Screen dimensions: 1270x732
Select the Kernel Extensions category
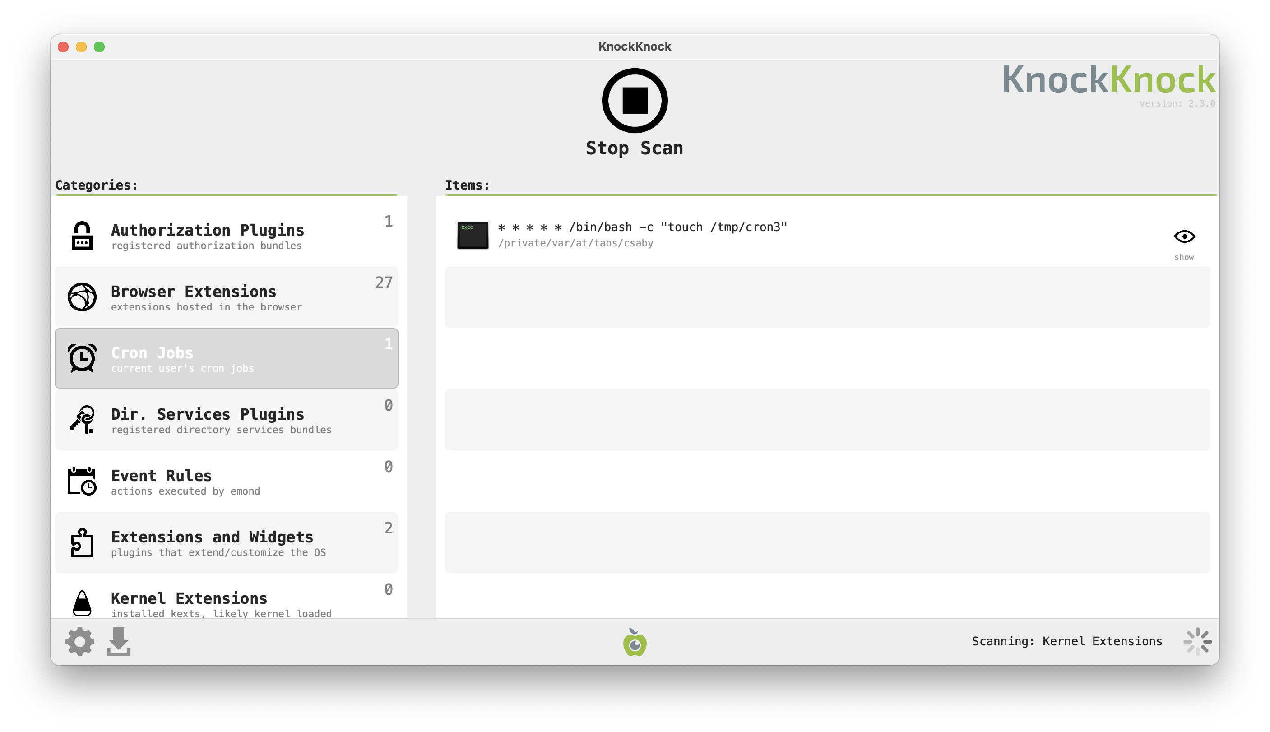point(226,596)
